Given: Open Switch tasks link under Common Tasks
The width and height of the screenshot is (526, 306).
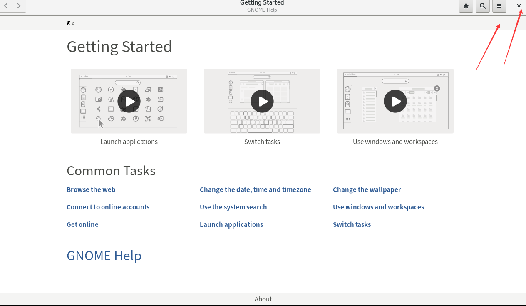Looking at the screenshot, I should pyautogui.click(x=352, y=224).
